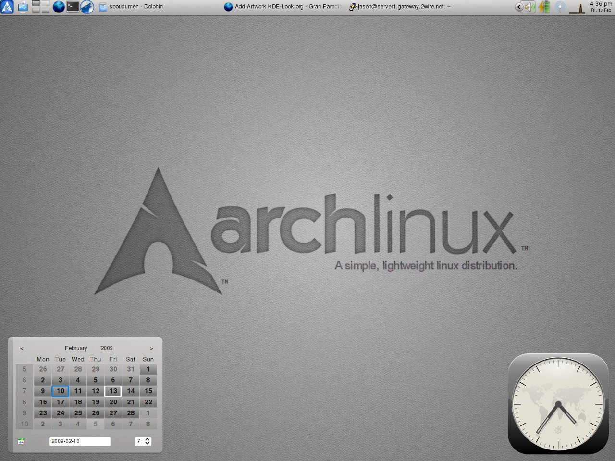Select greyed-out January 31 in calendar
This screenshot has height=461, width=615.
point(131,369)
